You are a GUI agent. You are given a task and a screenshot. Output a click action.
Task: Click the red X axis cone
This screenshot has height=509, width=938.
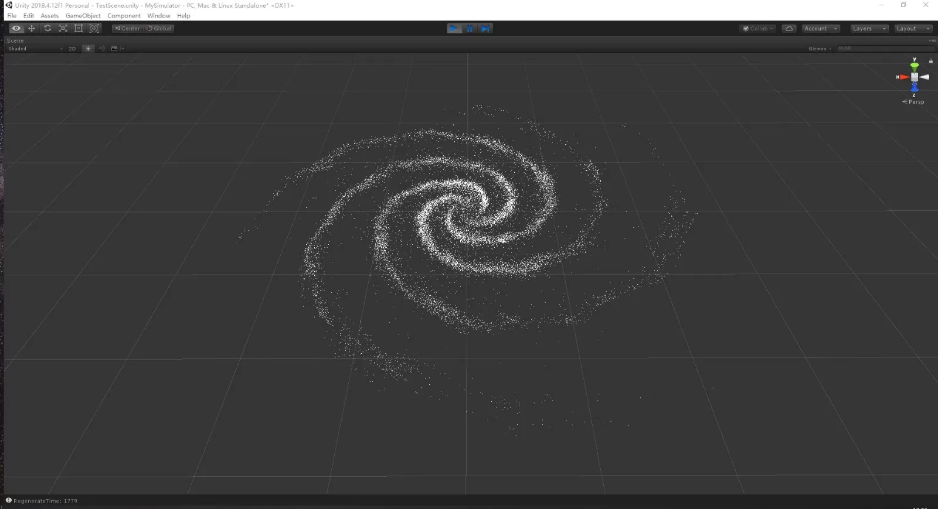coord(905,77)
